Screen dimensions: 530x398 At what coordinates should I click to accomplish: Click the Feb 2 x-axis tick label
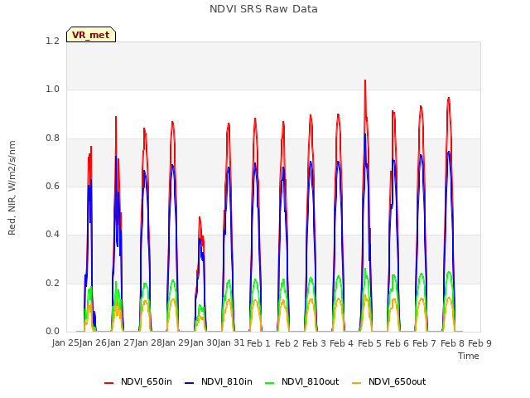[287, 343]
